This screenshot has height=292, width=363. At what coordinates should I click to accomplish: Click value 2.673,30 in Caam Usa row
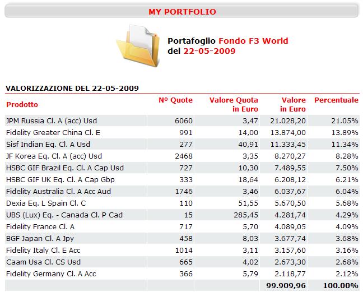point(290,262)
